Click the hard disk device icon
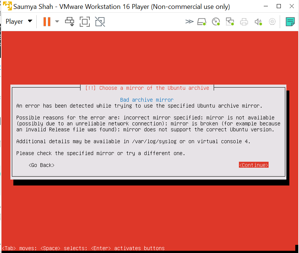This screenshot has width=299, height=253. pyautogui.click(x=202, y=22)
